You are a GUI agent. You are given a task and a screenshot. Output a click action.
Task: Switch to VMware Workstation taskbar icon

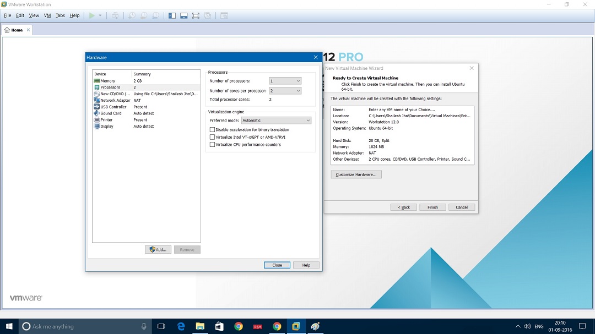(x=296, y=326)
